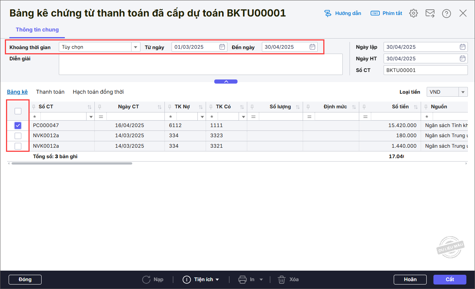
Task: Open the settings gear icon
Action: click(x=413, y=13)
